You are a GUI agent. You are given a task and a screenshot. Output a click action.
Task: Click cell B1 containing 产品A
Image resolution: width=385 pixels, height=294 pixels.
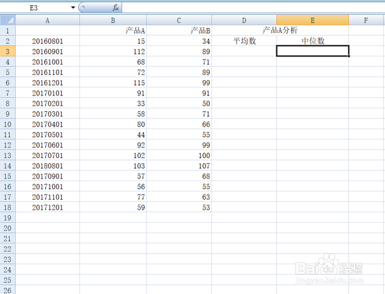(113, 30)
